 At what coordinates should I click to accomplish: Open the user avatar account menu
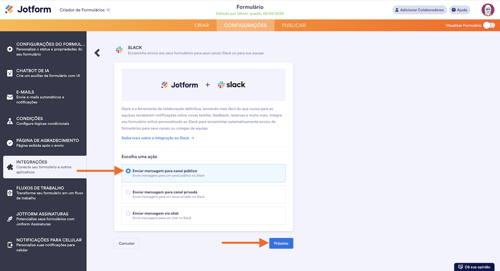488,10
